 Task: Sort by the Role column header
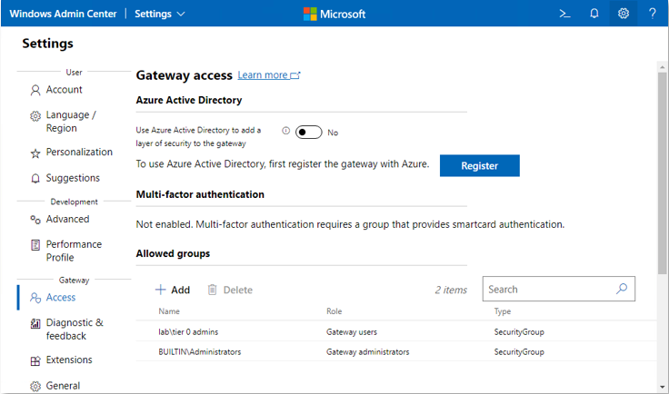point(334,311)
